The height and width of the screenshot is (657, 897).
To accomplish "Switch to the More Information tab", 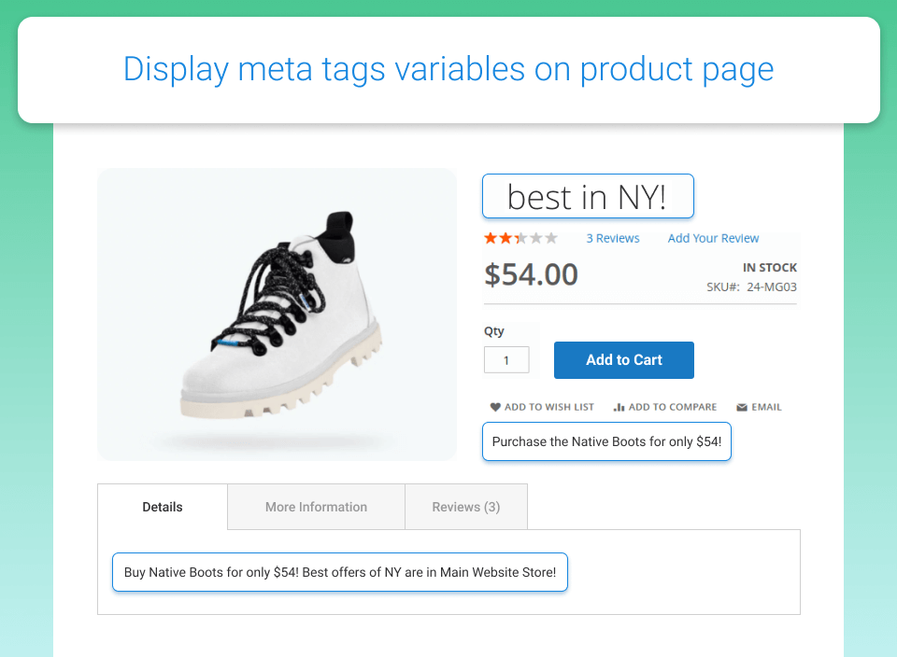I will (316, 507).
